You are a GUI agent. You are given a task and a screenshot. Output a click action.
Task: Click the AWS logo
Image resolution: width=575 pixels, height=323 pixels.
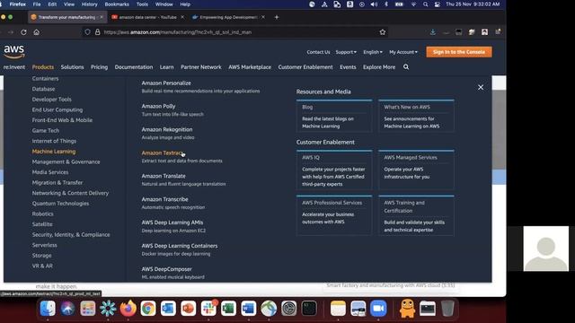coord(14,52)
